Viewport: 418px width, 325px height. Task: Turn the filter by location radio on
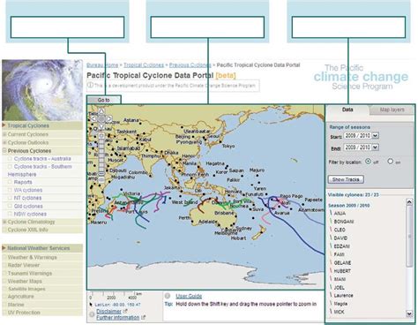390,162
